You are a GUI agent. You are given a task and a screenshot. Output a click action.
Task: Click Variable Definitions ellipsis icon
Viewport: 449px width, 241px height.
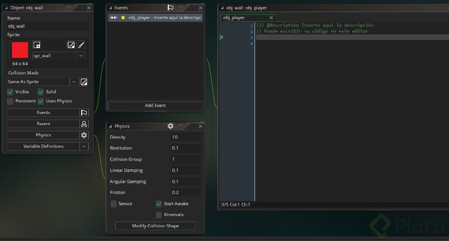pyautogui.click(x=84, y=146)
